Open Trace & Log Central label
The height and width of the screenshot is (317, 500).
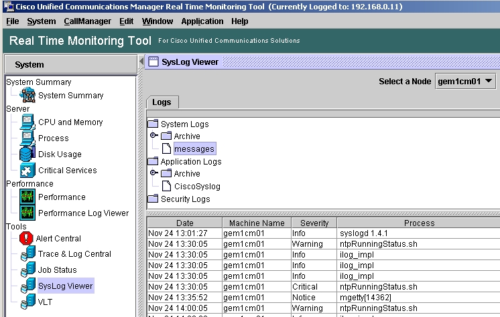(74, 253)
